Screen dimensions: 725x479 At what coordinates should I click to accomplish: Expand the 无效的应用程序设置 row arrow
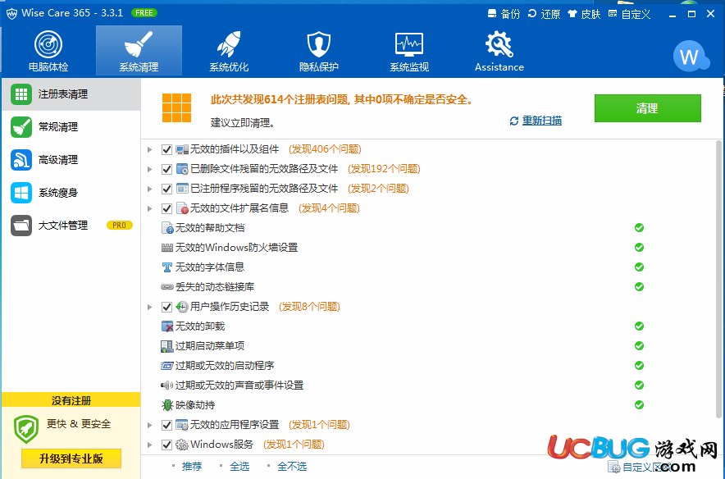tap(149, 425)
